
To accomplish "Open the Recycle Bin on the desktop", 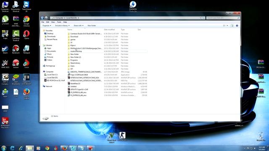I will (x=261, y=137).
